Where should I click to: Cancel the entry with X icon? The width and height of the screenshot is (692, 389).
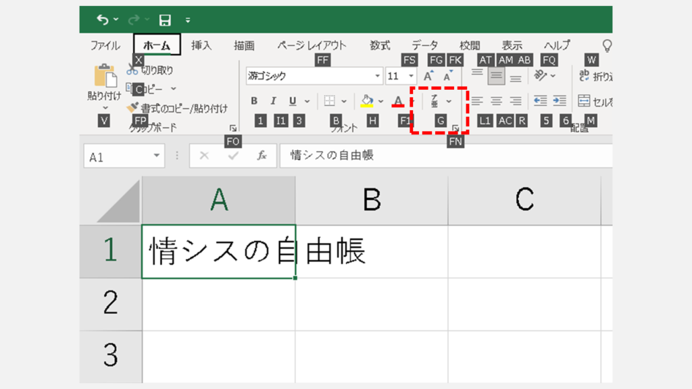click(204, 156)
